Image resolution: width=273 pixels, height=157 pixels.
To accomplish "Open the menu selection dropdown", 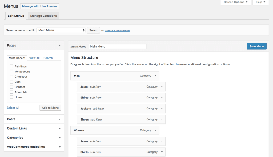I will [61, 30].
